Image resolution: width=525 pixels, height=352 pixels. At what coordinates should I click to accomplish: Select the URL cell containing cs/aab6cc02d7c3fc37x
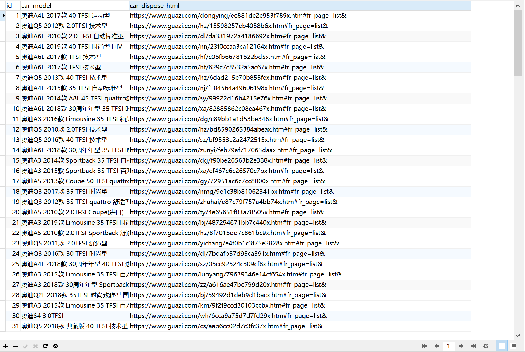click(x=300, y=326)
